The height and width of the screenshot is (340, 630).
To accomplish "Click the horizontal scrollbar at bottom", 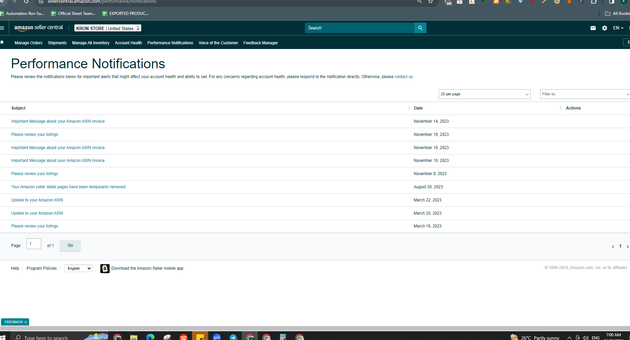I will pos(315,328).
